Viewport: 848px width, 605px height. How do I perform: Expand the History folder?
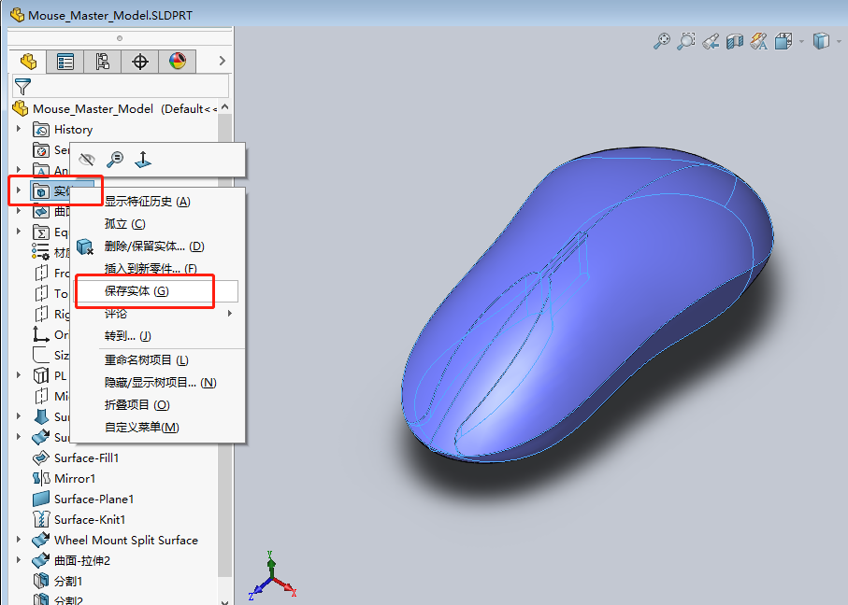pyautogui.click(x=19, y=129)
